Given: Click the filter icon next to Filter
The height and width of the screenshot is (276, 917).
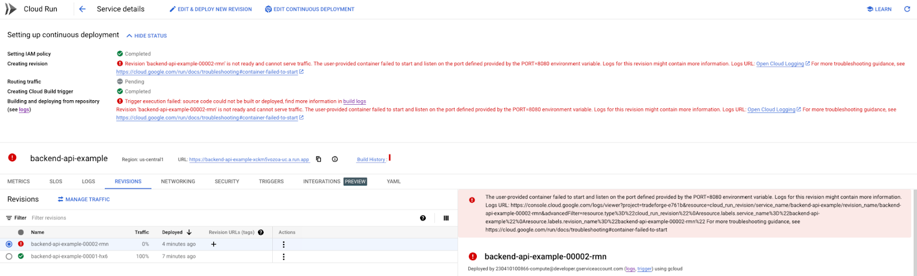Looking at the screenshot, I should [9, 218].
